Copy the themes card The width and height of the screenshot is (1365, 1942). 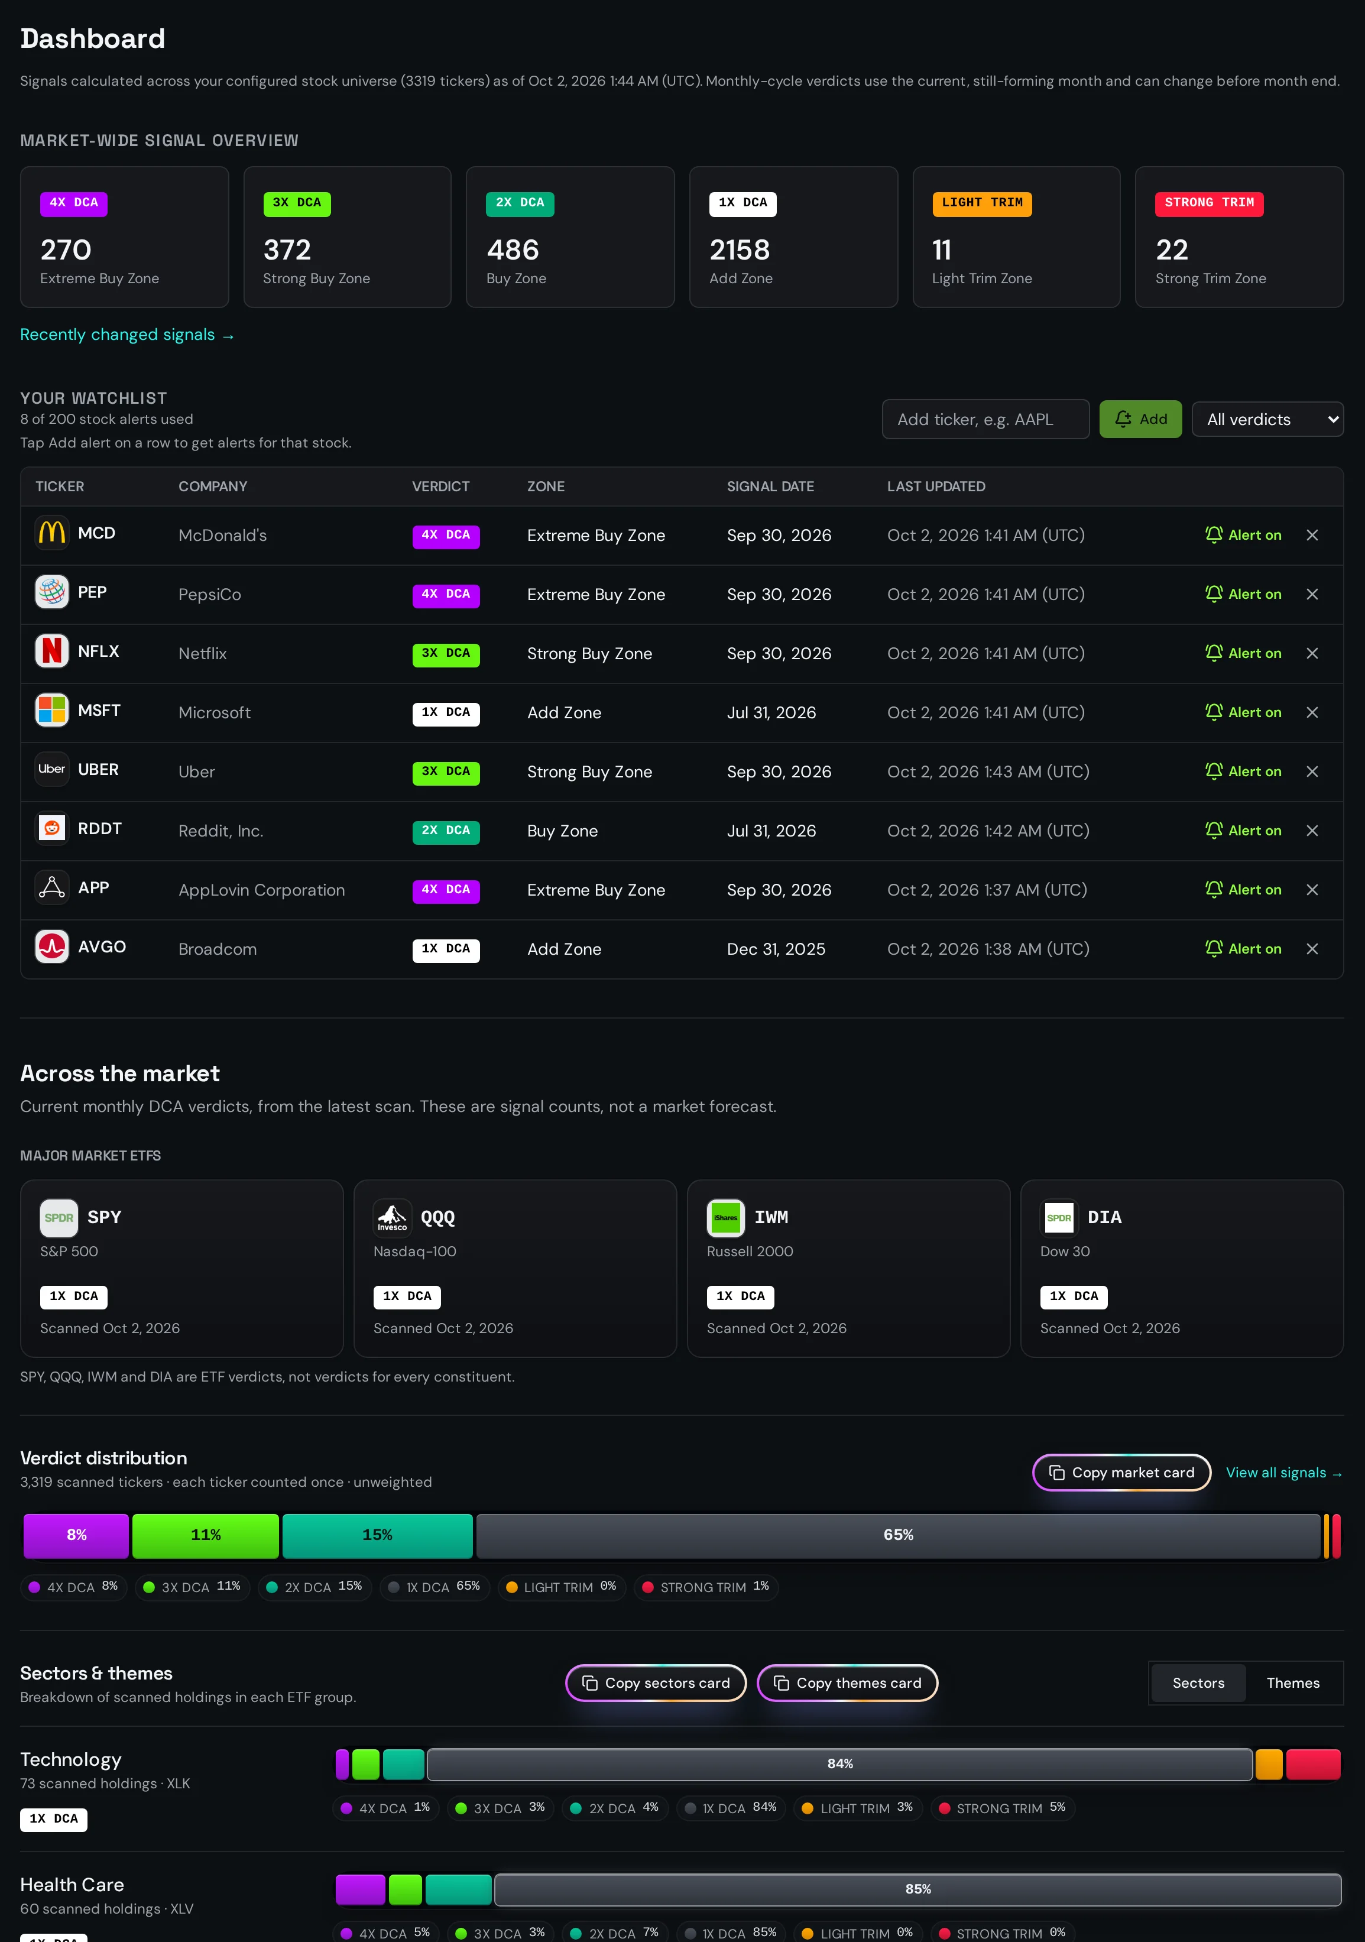847,1683
